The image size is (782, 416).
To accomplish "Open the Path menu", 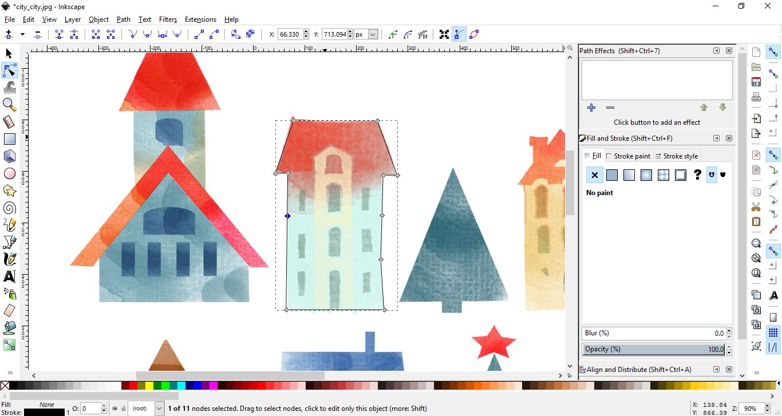I will pos(123,19).
